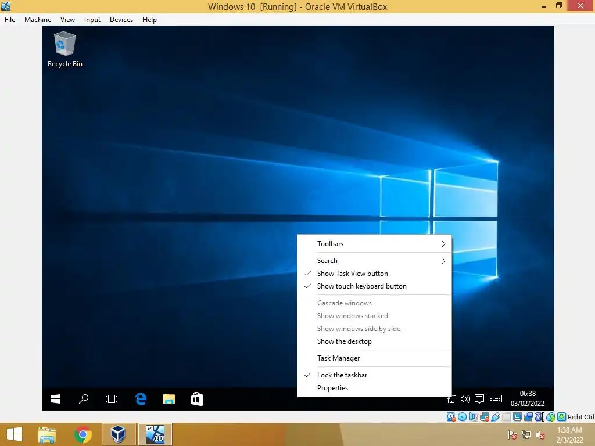The width and height of the screenshot is (595, 446).
Task: Open File Explorer in the guest taskbar
Action: click(x=169, y=399)
